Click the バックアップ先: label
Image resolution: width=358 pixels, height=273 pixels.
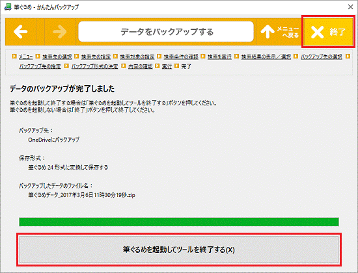point(36,131)
